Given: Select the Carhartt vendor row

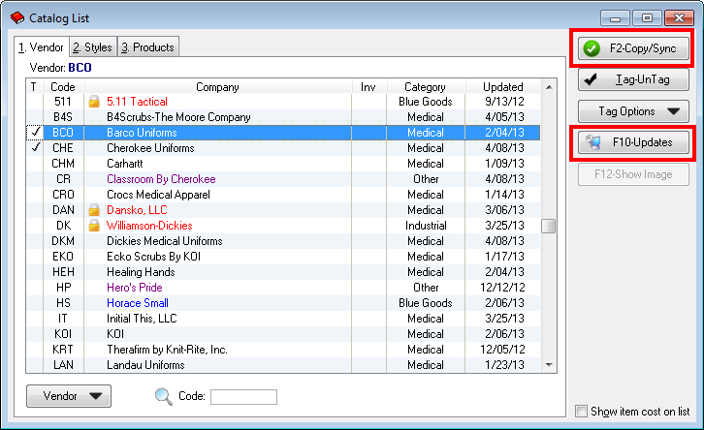Looking at the screenshot, I should [x=283, y=164].
